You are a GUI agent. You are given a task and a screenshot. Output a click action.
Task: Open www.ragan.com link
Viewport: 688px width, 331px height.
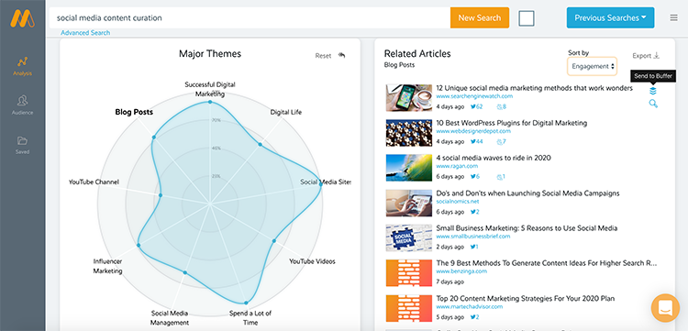click(457, 166)
